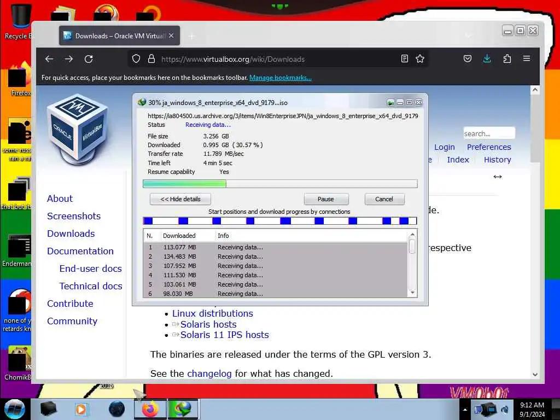The width and height of the screenshot is (560, 420).
Task: Go forward using the Firefox forward arrow
Action: click(69, 59)
